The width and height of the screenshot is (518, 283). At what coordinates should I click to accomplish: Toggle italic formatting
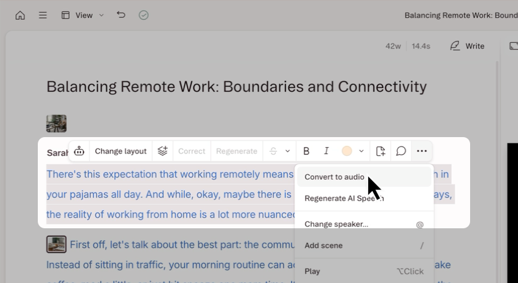tap(326, 151)
